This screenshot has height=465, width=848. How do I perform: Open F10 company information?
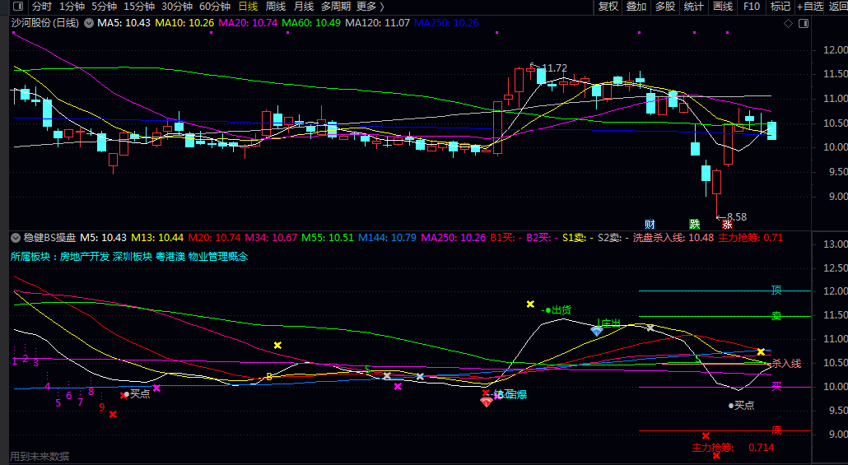(752, 7)
